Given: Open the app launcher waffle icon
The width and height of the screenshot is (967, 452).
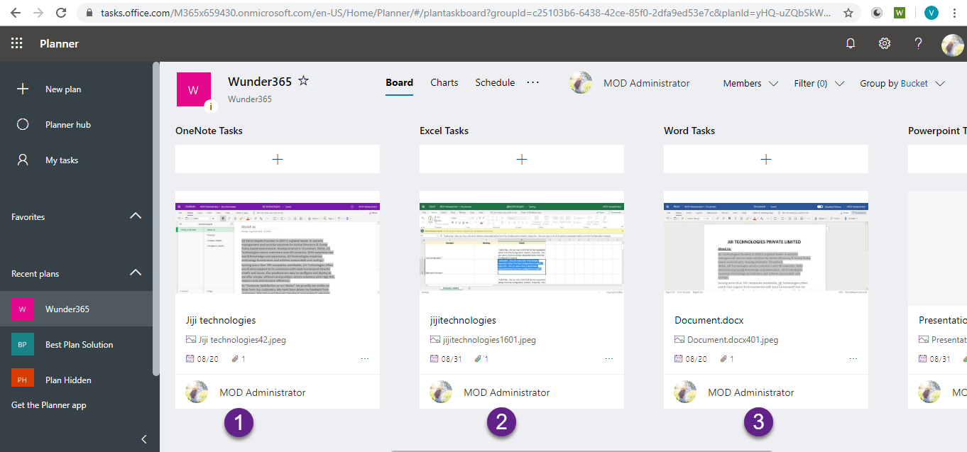Looking at the screenshot, I should pyautogui.click(x=17, y=43).
